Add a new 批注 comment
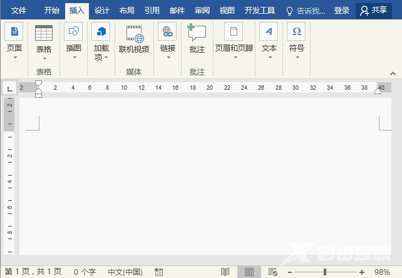This screenshot has width=402, height=278. tap(197, 34)
